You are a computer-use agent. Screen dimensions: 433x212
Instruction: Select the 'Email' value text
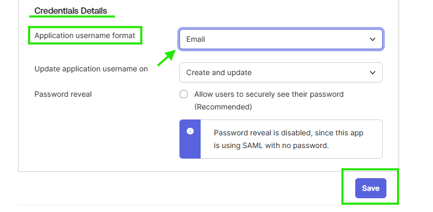click(x=195, y=39)
